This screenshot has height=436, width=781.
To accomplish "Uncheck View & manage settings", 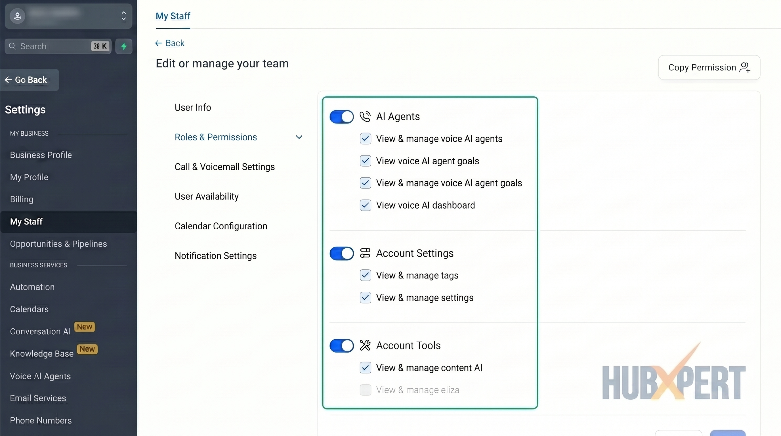I will (x=365, y=298).
